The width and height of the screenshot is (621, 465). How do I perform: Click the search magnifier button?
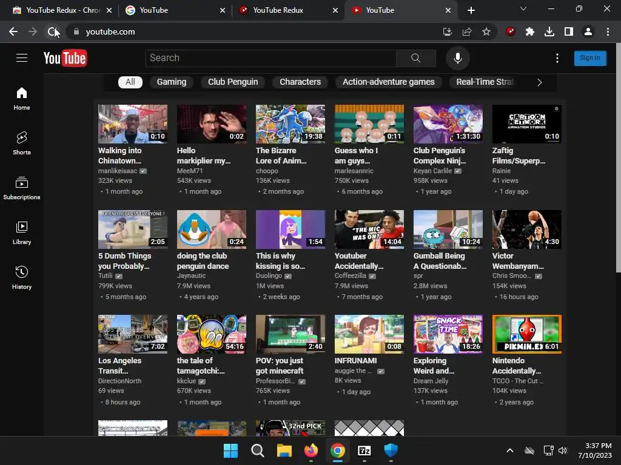point(416,58)
